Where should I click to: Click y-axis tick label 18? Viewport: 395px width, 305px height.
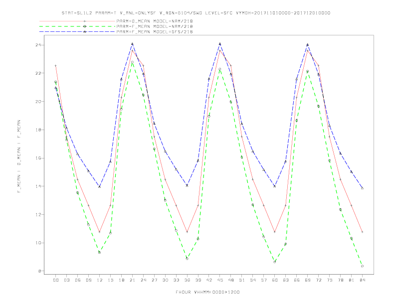38,130
